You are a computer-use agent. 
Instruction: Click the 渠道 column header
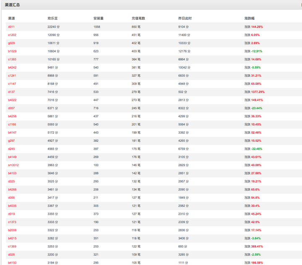pos(11,18)
